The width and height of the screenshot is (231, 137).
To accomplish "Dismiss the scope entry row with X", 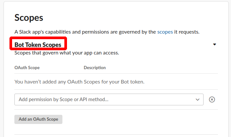I will pos(212,99).
